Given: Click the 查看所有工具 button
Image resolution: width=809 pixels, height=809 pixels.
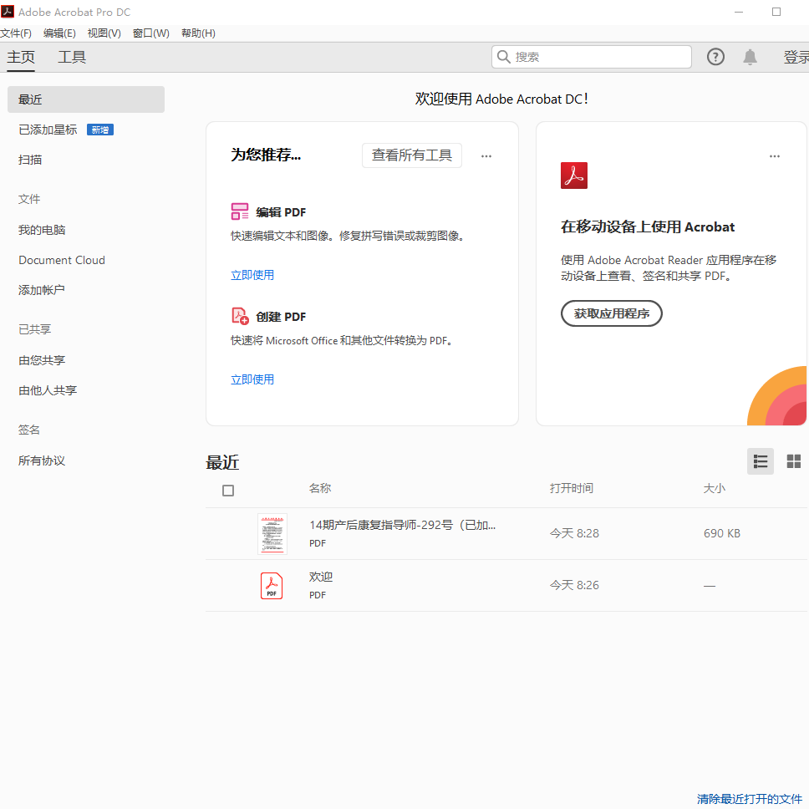Looking at the screenshot, I should [x=412, y=155].
